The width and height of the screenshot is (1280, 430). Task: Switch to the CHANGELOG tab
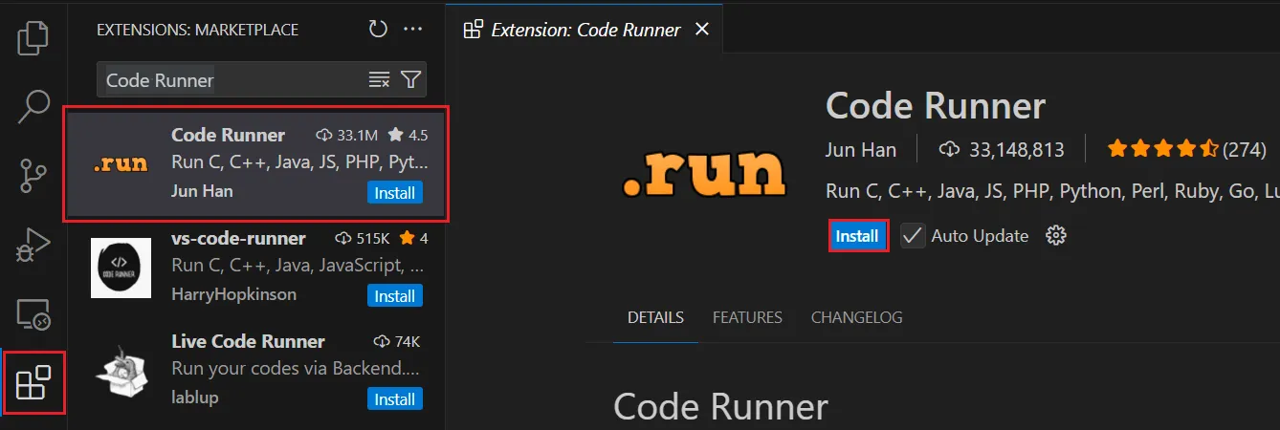pos(856,317)
